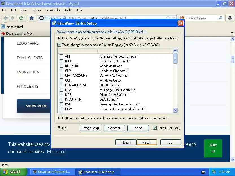
Task: Click the 'Next >' button
Action: [x=147, y=142]
